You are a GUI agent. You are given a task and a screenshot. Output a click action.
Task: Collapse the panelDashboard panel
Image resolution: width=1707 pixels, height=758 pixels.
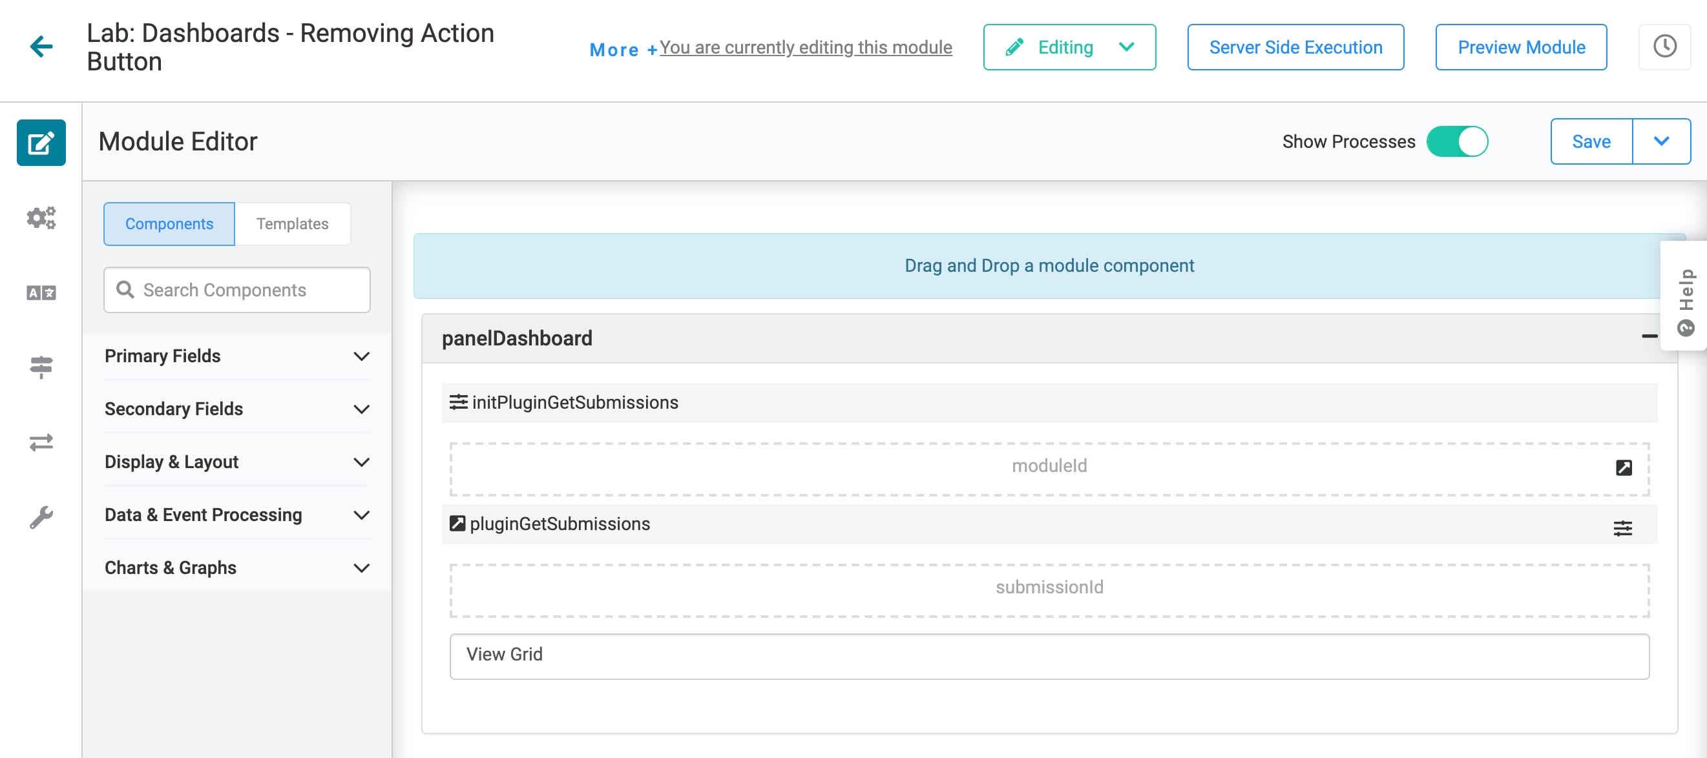tap(1649, 337)
